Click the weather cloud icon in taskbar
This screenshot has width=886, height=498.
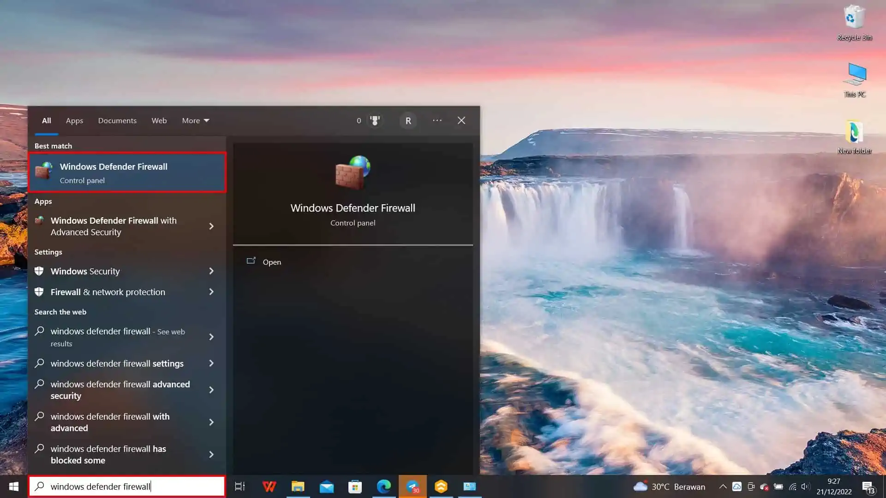click(x=640, y=486)
